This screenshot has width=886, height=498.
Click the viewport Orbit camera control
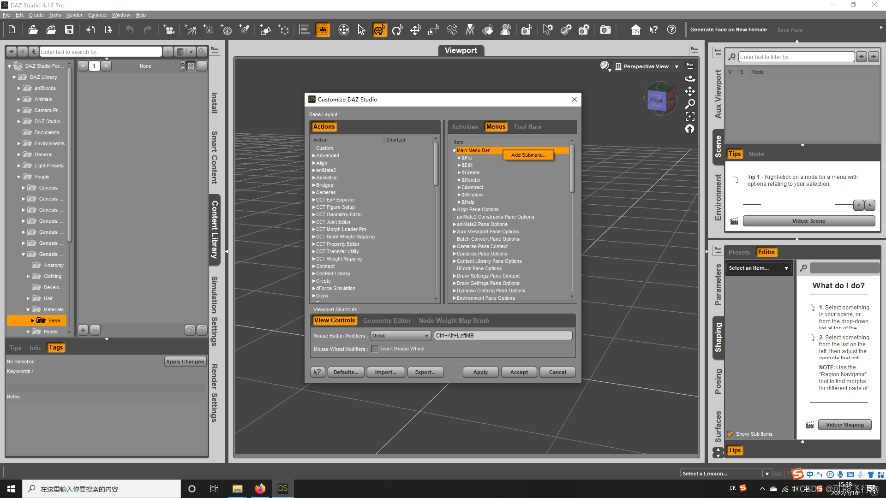click(690, 79)
